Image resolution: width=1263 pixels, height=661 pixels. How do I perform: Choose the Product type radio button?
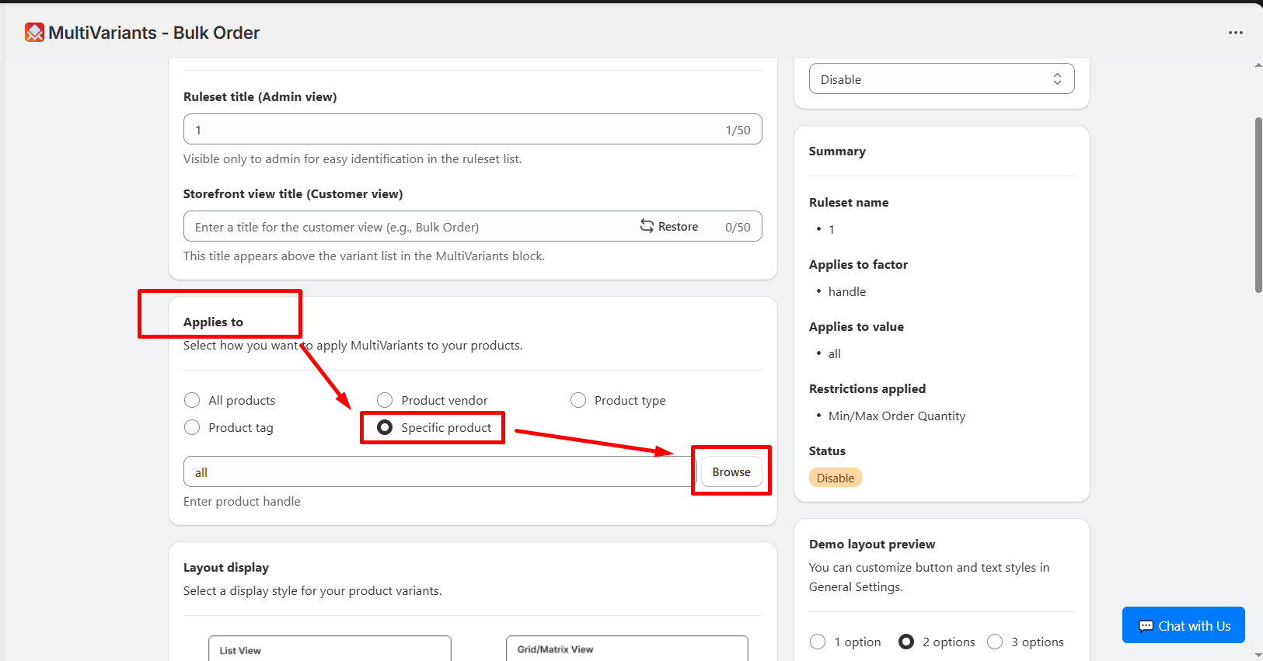[x=578, y=400]
